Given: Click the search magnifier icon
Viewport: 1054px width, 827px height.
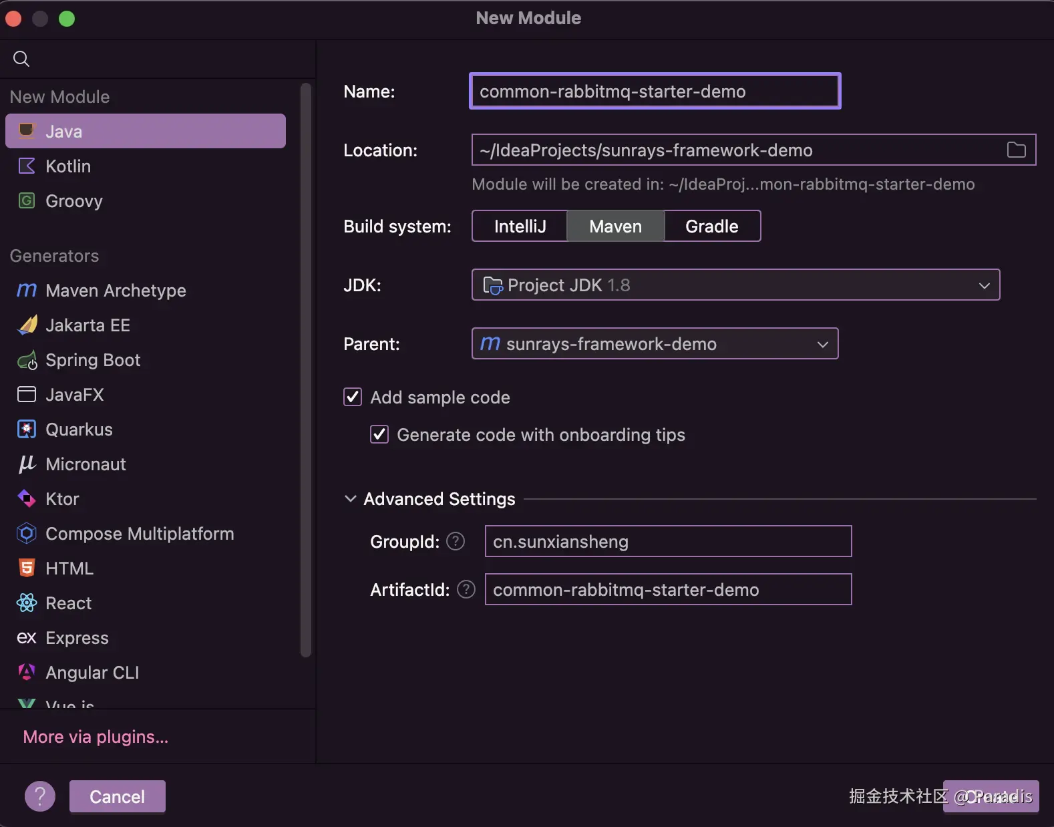Looking at the screenshot, I should click(21, 59).
